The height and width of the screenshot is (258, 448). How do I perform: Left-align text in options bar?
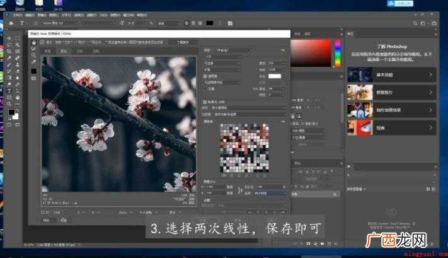pyautogui.click(x=187, y=23)
